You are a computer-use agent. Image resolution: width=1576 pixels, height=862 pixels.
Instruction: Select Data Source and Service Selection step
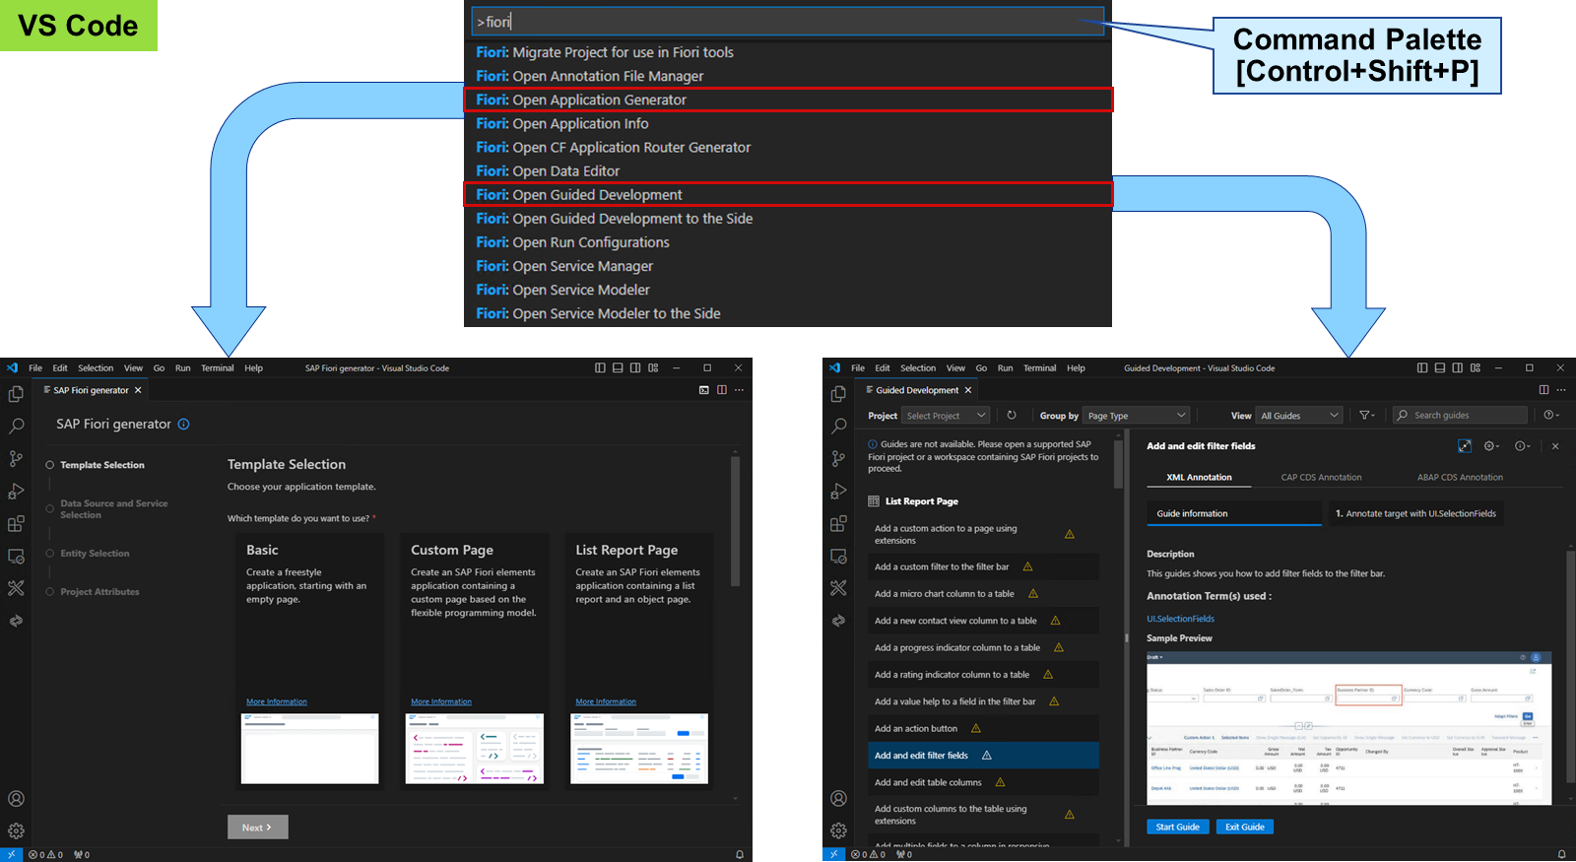point(106,509)
